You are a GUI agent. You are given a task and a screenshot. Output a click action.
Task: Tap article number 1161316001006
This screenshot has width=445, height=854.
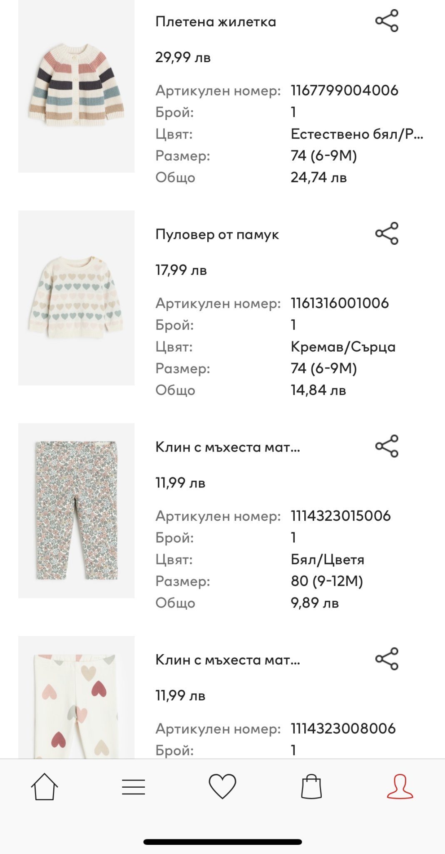pyautogui.click(x=340, y=303)
